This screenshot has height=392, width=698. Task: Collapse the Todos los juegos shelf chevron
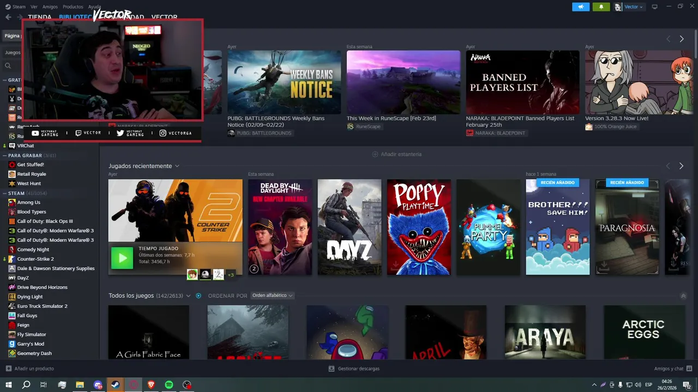[683, 296]
